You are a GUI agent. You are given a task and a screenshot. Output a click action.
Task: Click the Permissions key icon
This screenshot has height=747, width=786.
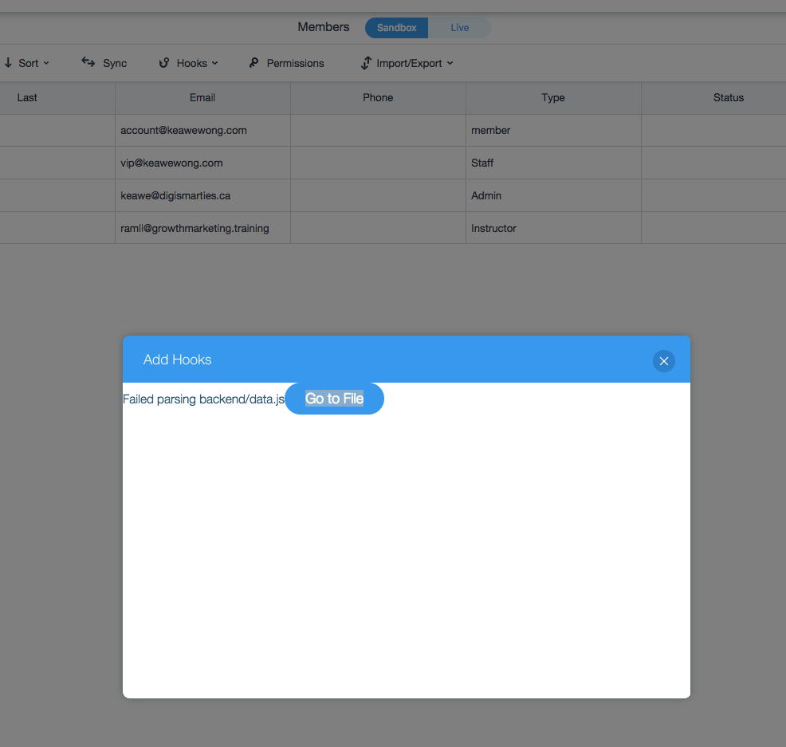pyautogui.click(x=254, y=63)
